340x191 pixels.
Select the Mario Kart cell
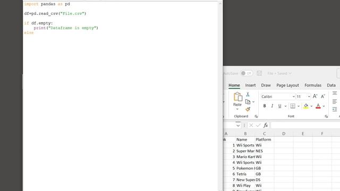pos(245,157)
